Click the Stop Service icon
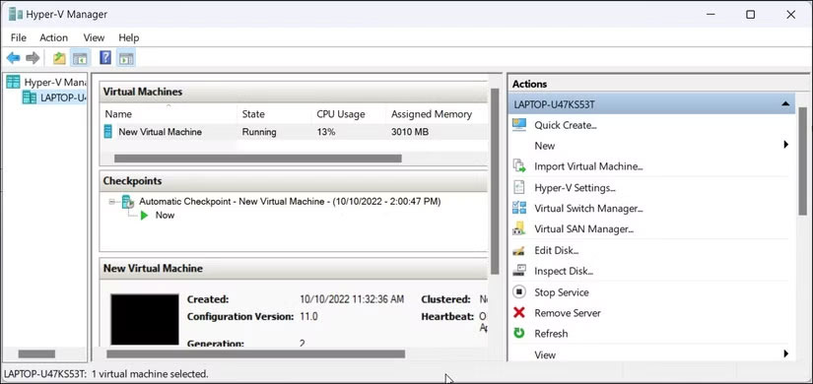The height and width of the screenshot is (384, 813). click(519, 292)
